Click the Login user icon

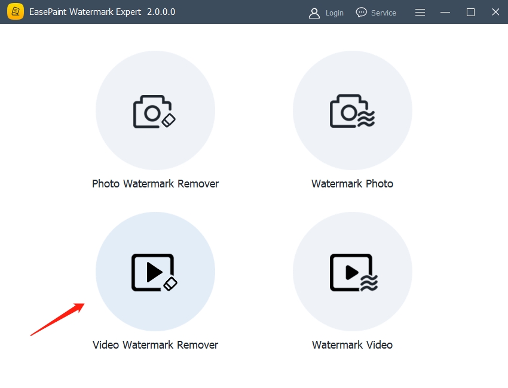tap(314, 13)
